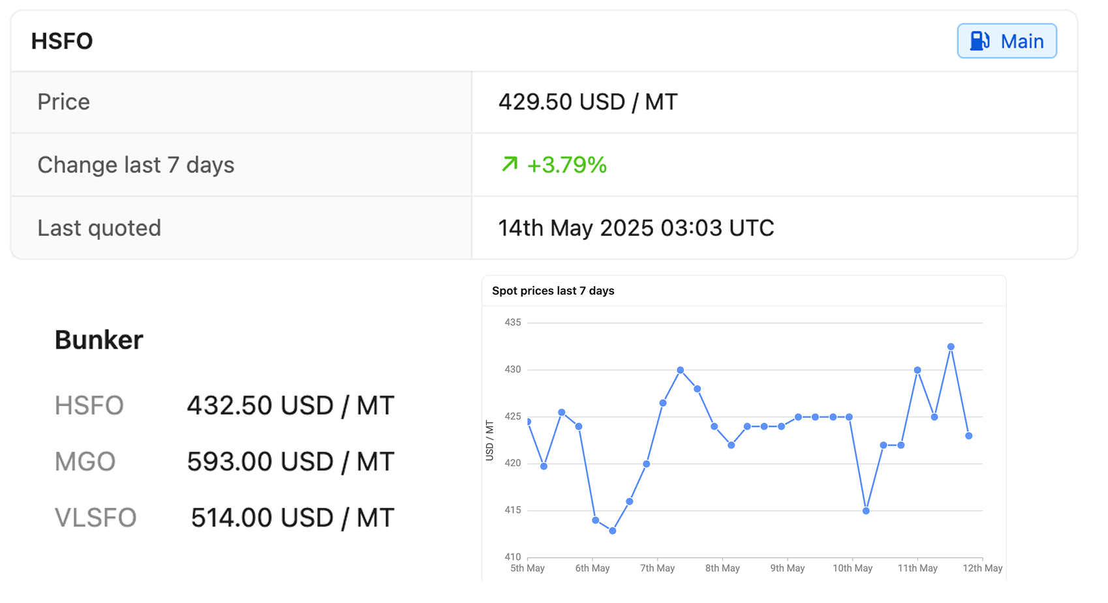Select MGO in the Bunker list

(x=85, y=462)
